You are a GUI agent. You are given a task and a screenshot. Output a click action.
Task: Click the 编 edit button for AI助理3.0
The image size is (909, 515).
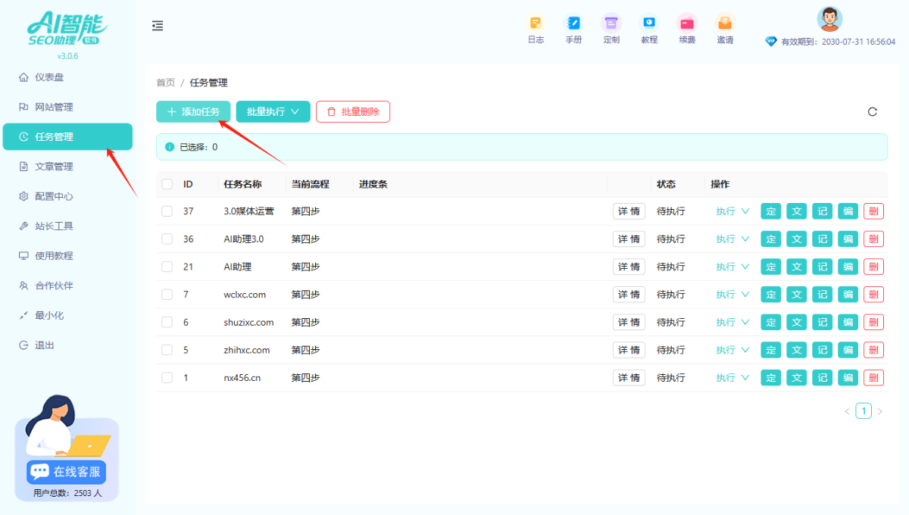coord(848,239)
